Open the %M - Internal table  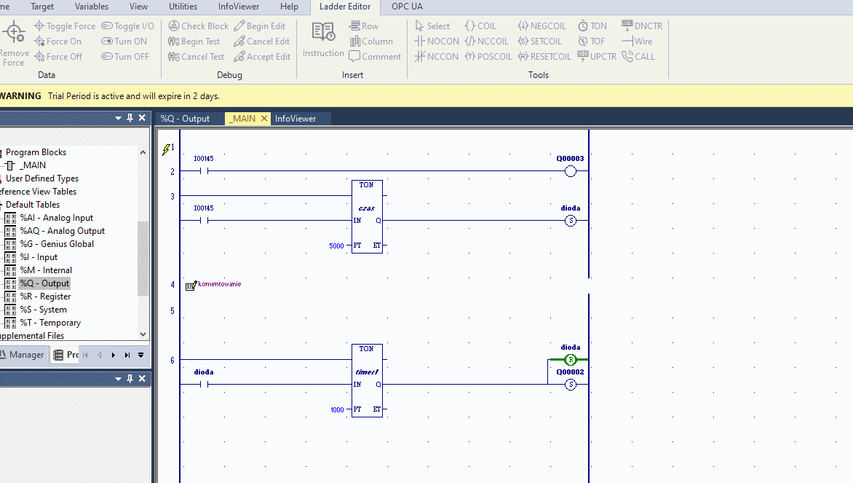[46, 270]
